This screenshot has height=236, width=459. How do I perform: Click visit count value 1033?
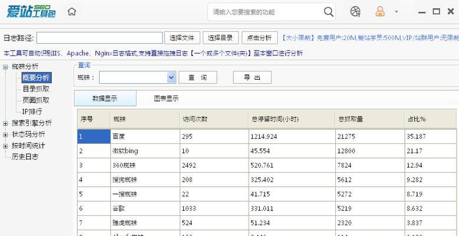pyautogui.click(x=214, y=208)
